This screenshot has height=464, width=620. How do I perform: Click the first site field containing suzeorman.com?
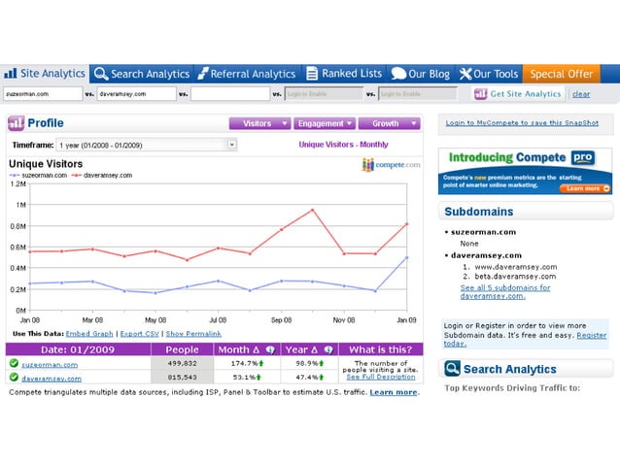point(43,94)
